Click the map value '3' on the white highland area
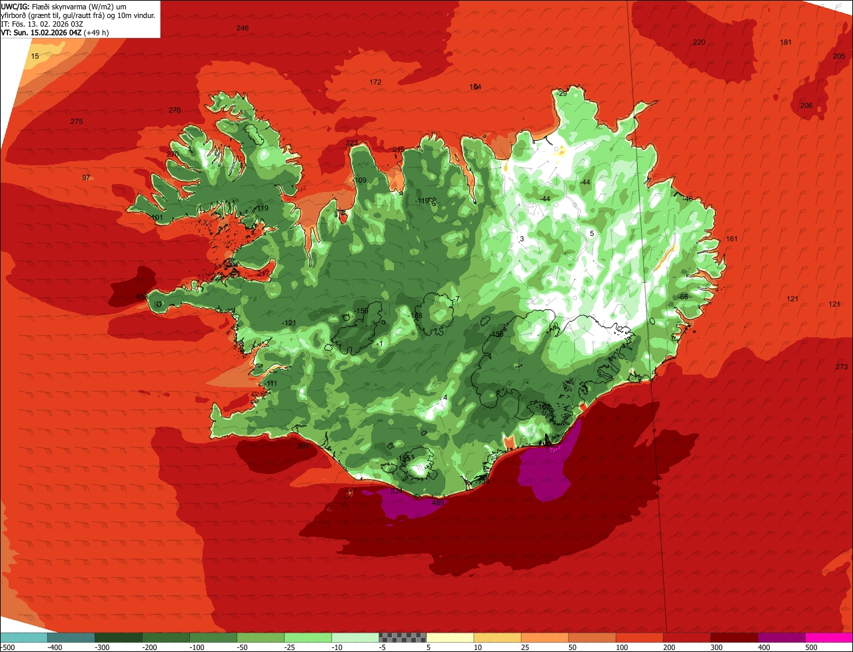The image size is (853, 652). click(522, 239)
